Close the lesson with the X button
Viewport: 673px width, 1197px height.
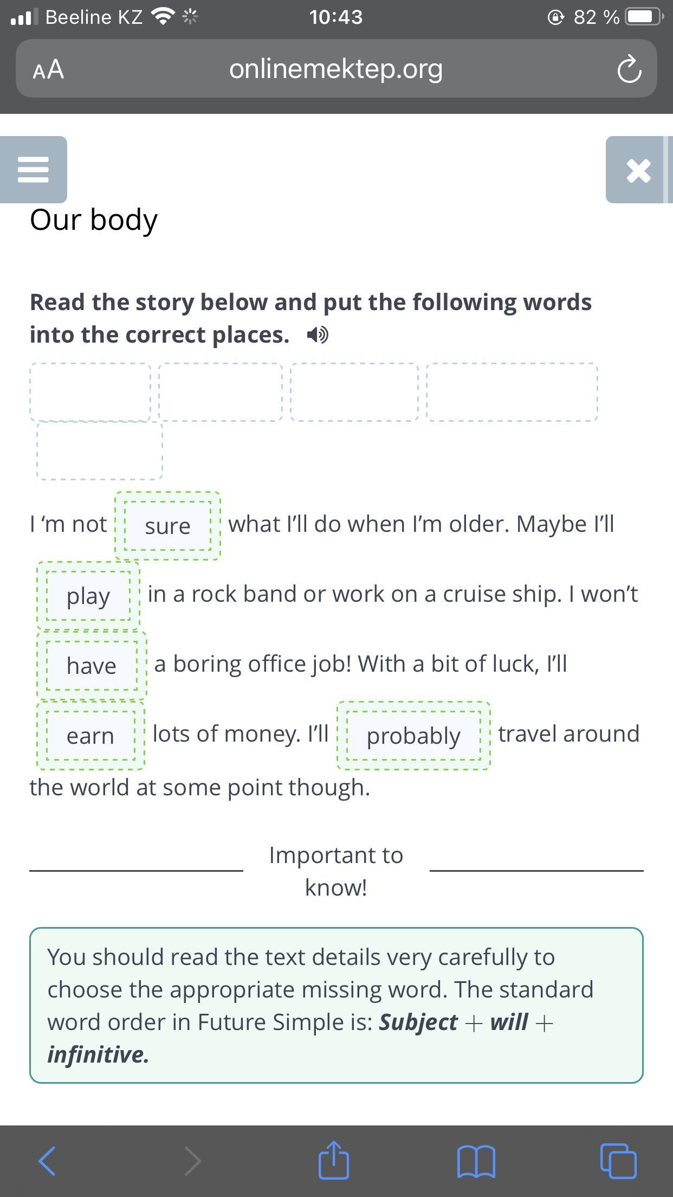[x=638, y=170]
